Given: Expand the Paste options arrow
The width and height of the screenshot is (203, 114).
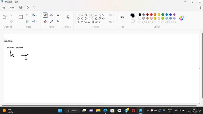Looking at the screenshot, I should click(x=4, y=21).
